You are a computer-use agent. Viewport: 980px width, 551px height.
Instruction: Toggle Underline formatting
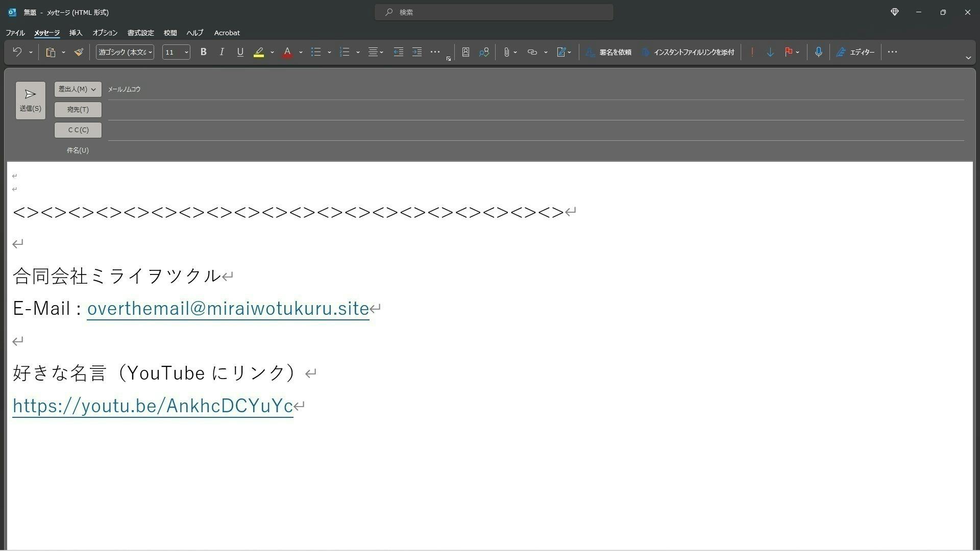[x=240, y=52]
